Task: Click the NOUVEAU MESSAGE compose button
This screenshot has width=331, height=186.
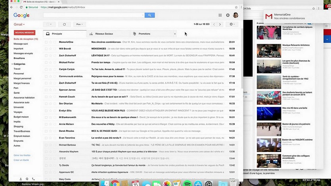Action: (x=24, y=32)
